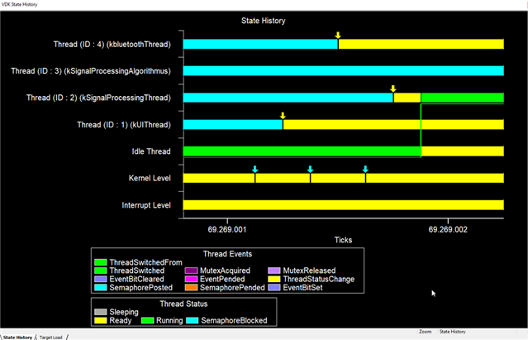Click the MutexAcquired purple legend swatch
The height and width of the screenshot is (340, 528).
point(191,271)
